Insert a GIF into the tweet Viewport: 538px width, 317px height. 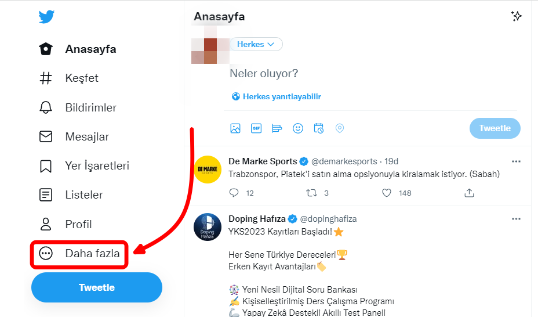256,128
